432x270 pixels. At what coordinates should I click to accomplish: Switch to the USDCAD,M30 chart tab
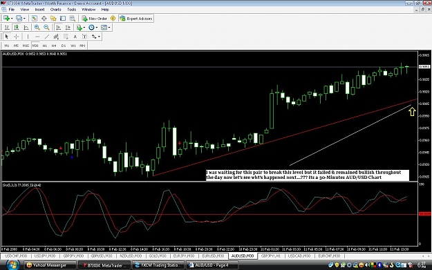click(x=299, y=256)
